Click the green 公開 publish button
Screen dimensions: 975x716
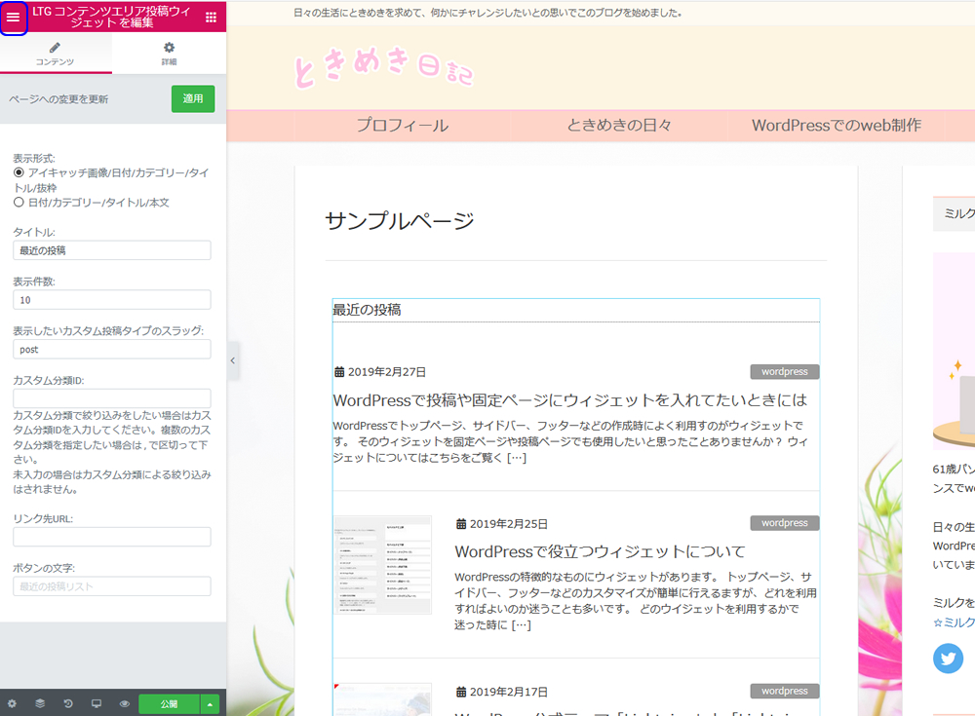click(x=169, y=703)
